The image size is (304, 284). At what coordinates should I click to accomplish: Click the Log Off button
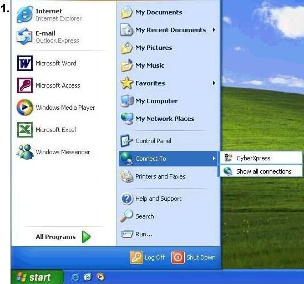148,257
